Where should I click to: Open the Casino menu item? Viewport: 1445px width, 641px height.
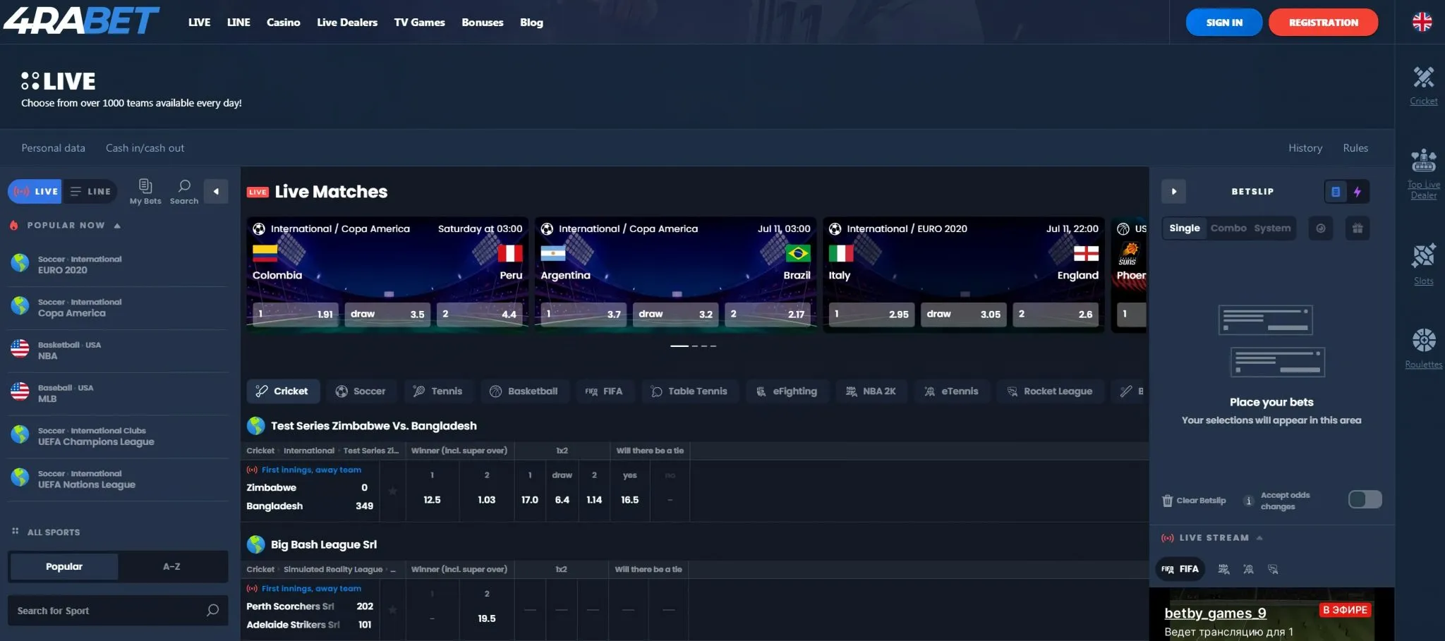click(x=283, y=22)
